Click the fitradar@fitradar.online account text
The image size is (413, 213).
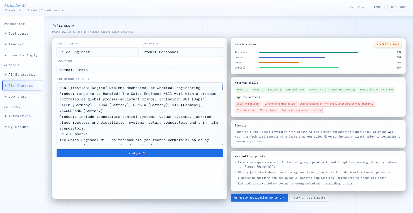click(45, 11)
